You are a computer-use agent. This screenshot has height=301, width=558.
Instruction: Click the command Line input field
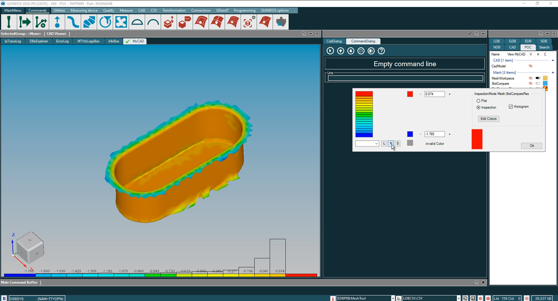405,78
